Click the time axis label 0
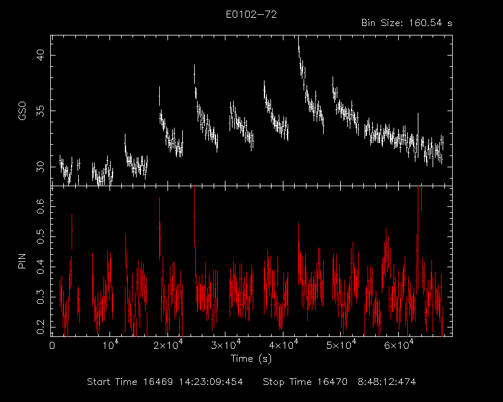 pyautogui.click(x=52, y=346)
